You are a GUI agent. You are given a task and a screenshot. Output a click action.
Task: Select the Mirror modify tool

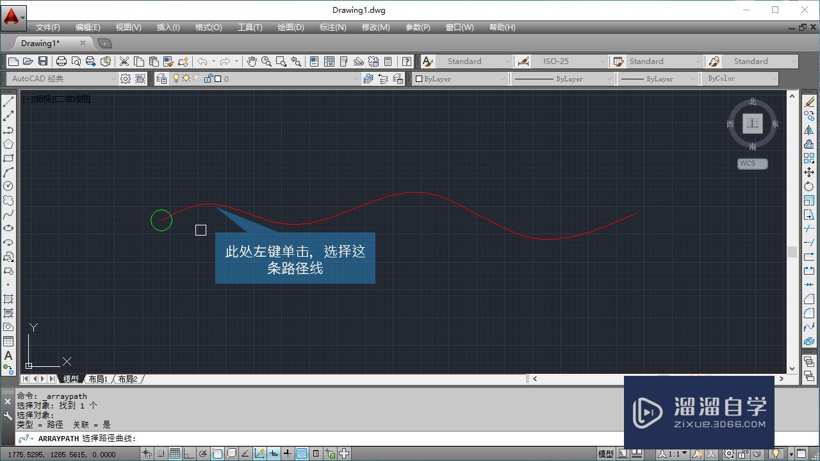809,130
